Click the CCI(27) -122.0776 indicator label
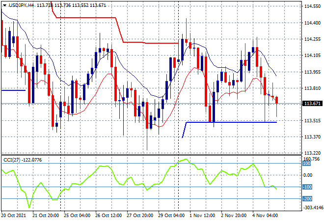Viewport: 324px width, 221px height. (23, 160)
